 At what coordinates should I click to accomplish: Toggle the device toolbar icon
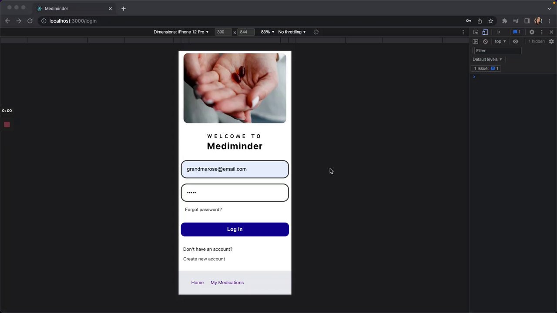click(485, 32)
